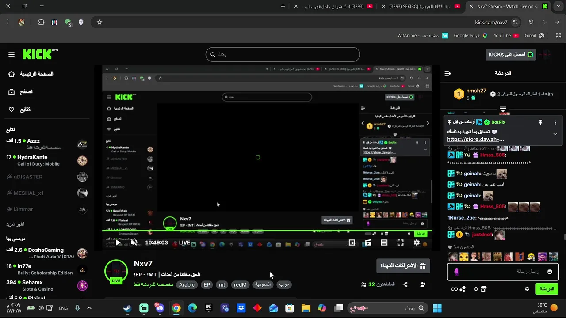The height and width of the screenshot is (318, 566).
Task: Click the Nxv7 channel avatar
Action: [116, 271]
